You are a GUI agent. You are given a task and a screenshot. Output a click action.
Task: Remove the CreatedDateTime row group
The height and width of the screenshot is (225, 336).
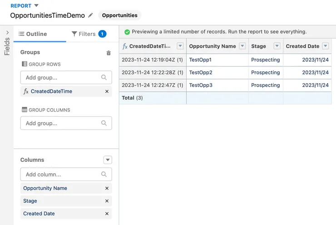(107, 91)
